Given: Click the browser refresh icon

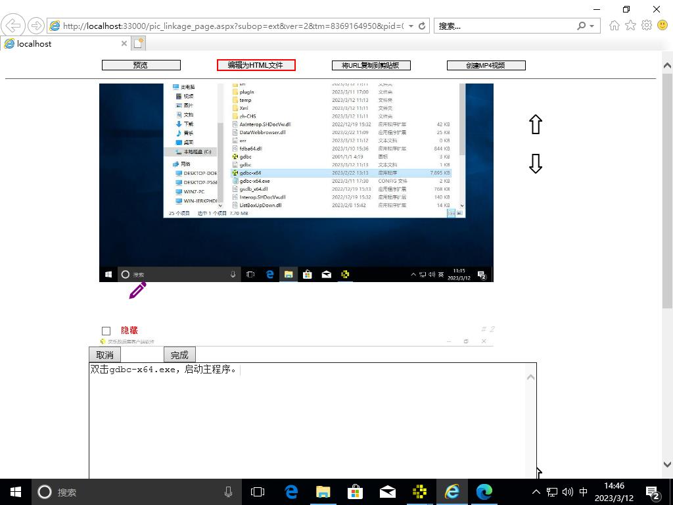Looking at the screenshot, I should (x=422, y=26).
